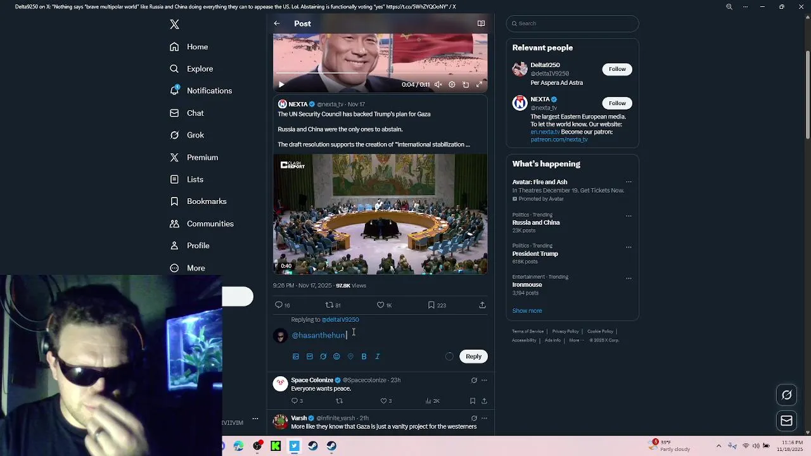
Task: Open Communities page
Action: tap(201, 224)
